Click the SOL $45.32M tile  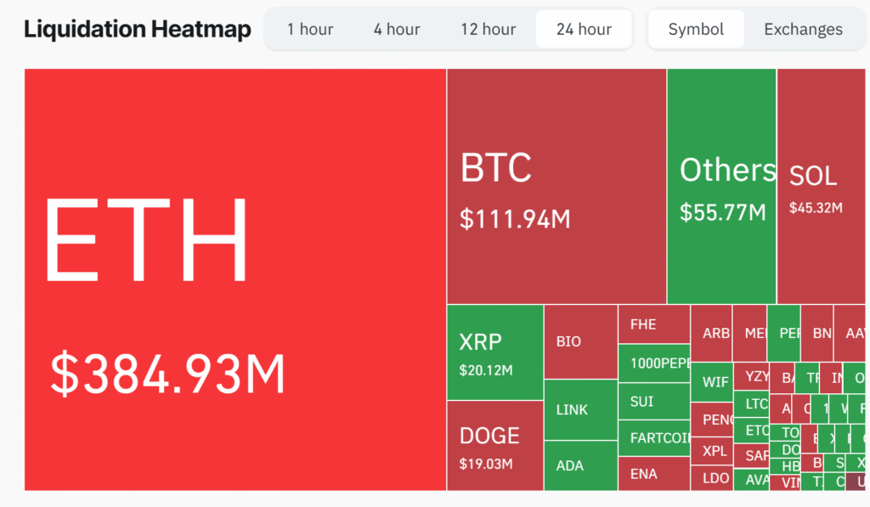822,186
